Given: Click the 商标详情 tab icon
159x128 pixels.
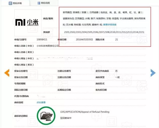Looking at the screenshot, I should point(10,3).
